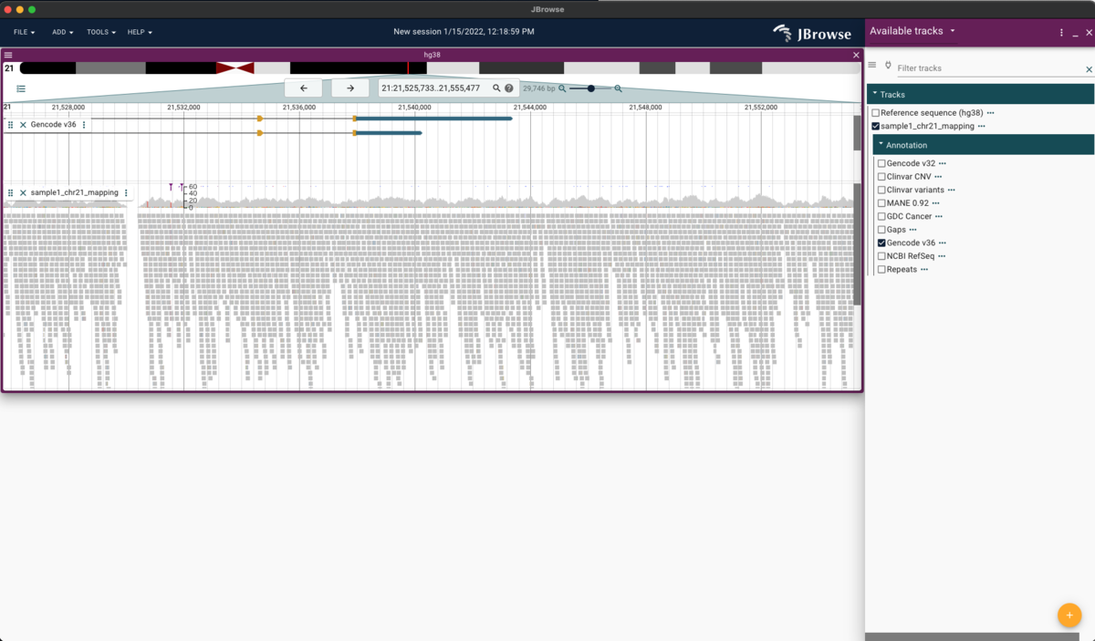
Task: Click the sample1_chr21_mapping track drag handle
Action: click(11, 193)
